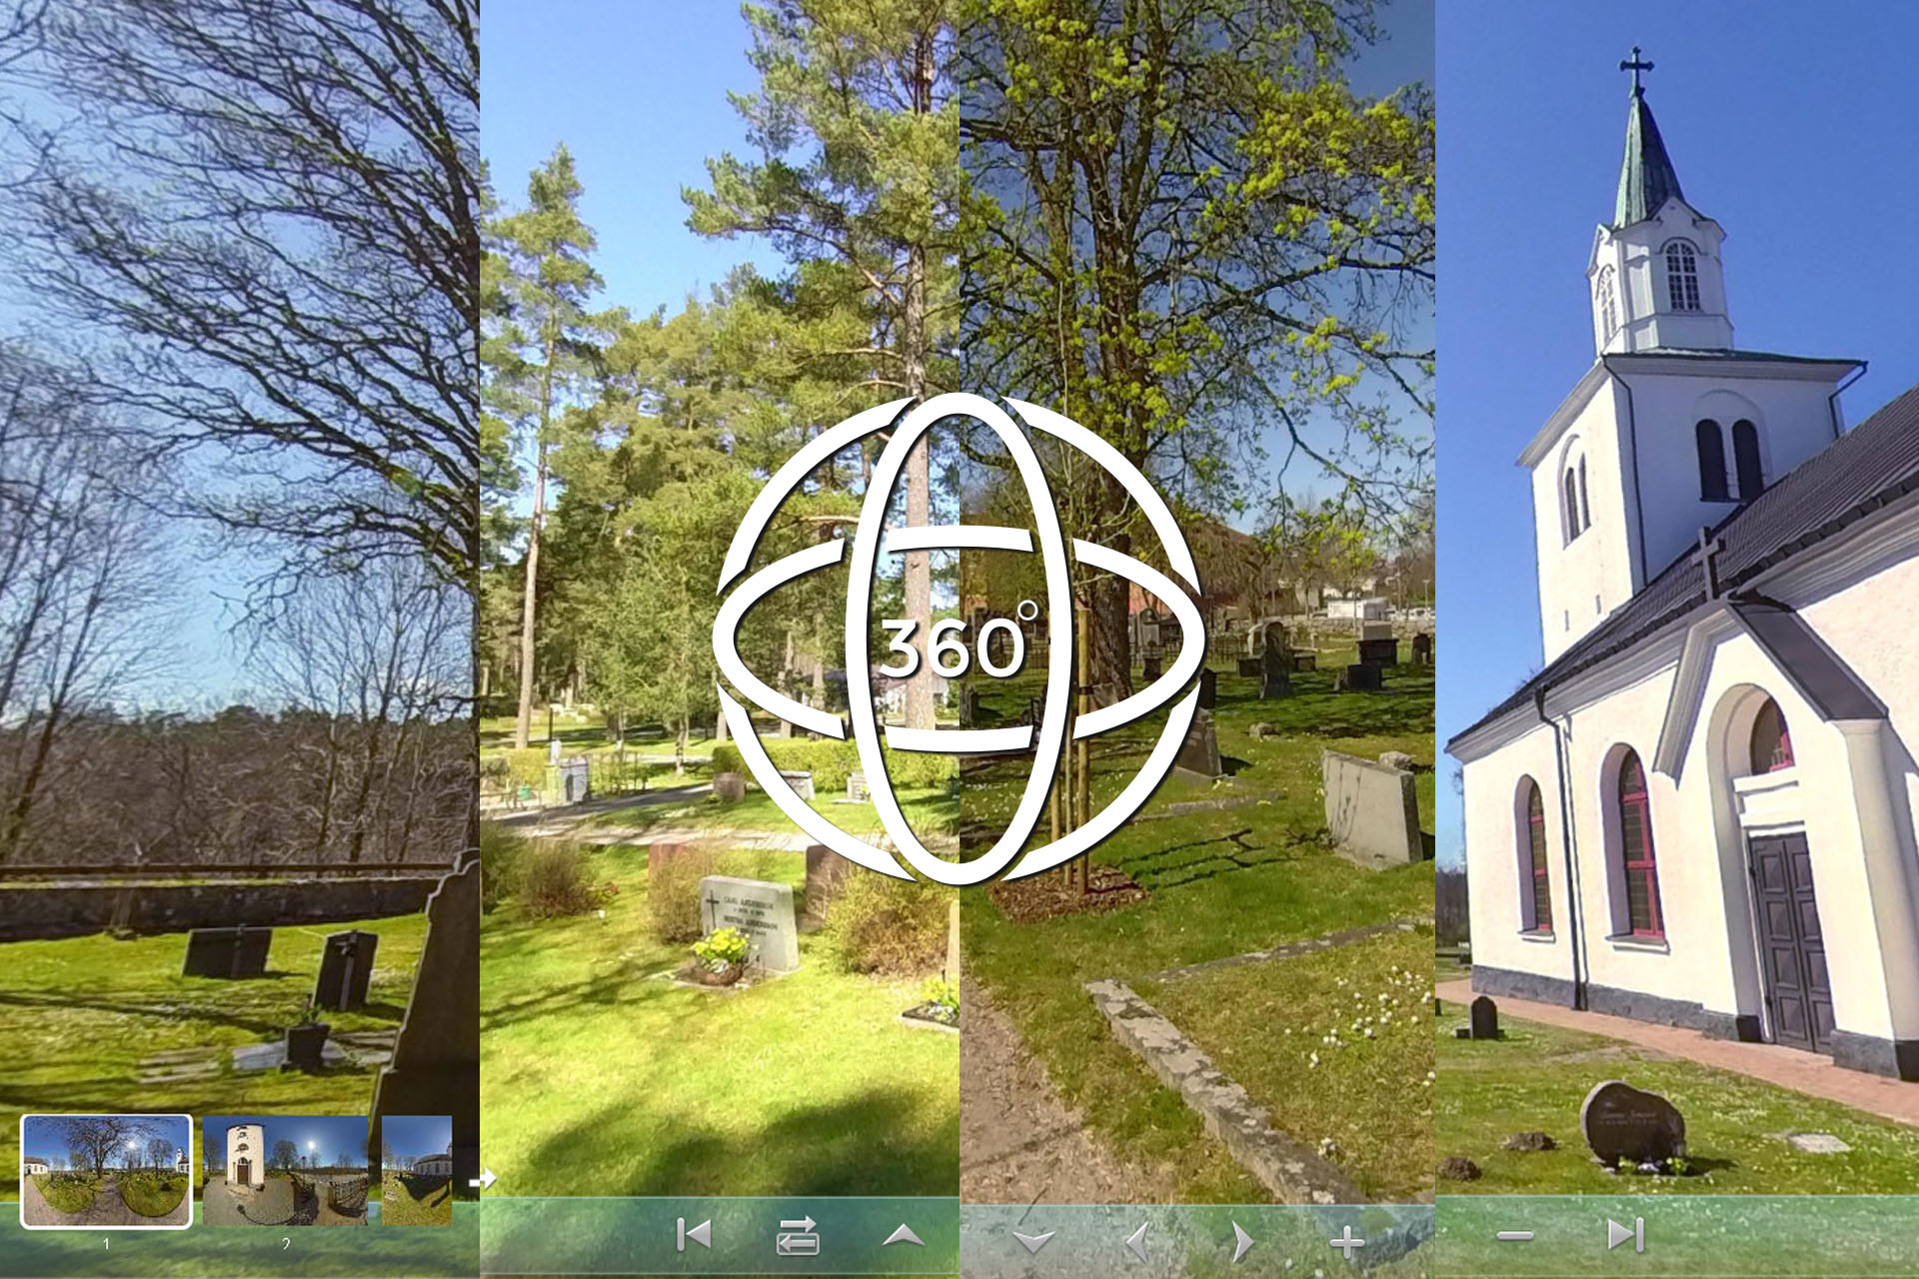The image size is (1919, 1279).
Task: Click the label "1" under the thumbnail
Action: tap(106, 1244)
